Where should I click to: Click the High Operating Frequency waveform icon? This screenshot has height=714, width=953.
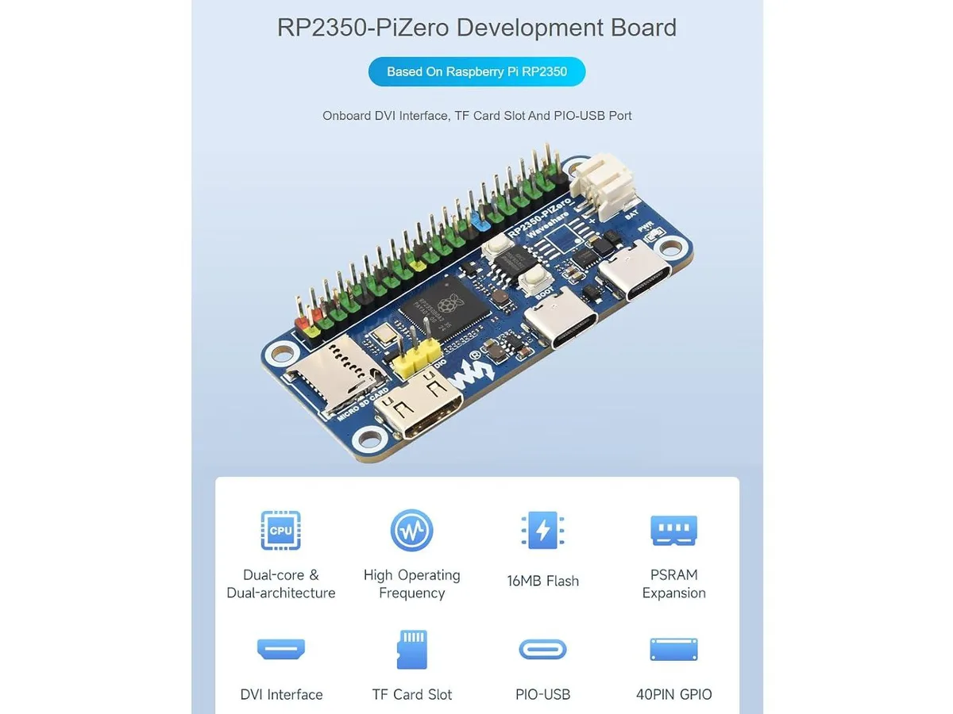411,531
